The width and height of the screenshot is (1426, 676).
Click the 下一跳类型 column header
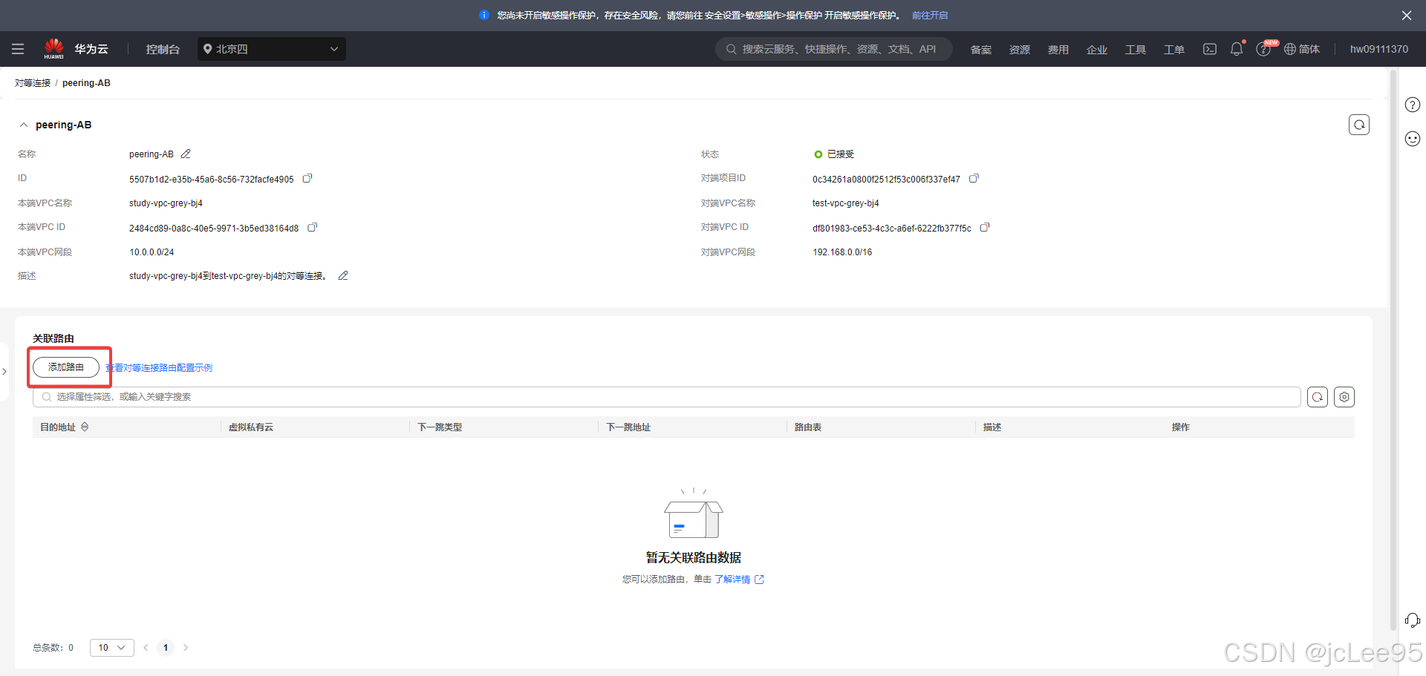point(440,427)
